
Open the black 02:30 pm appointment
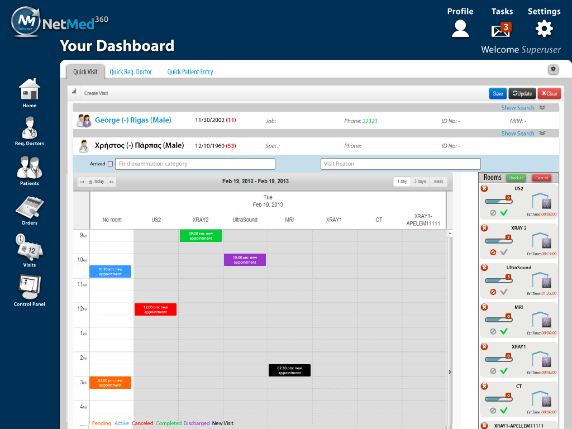[x=289, y=370]
